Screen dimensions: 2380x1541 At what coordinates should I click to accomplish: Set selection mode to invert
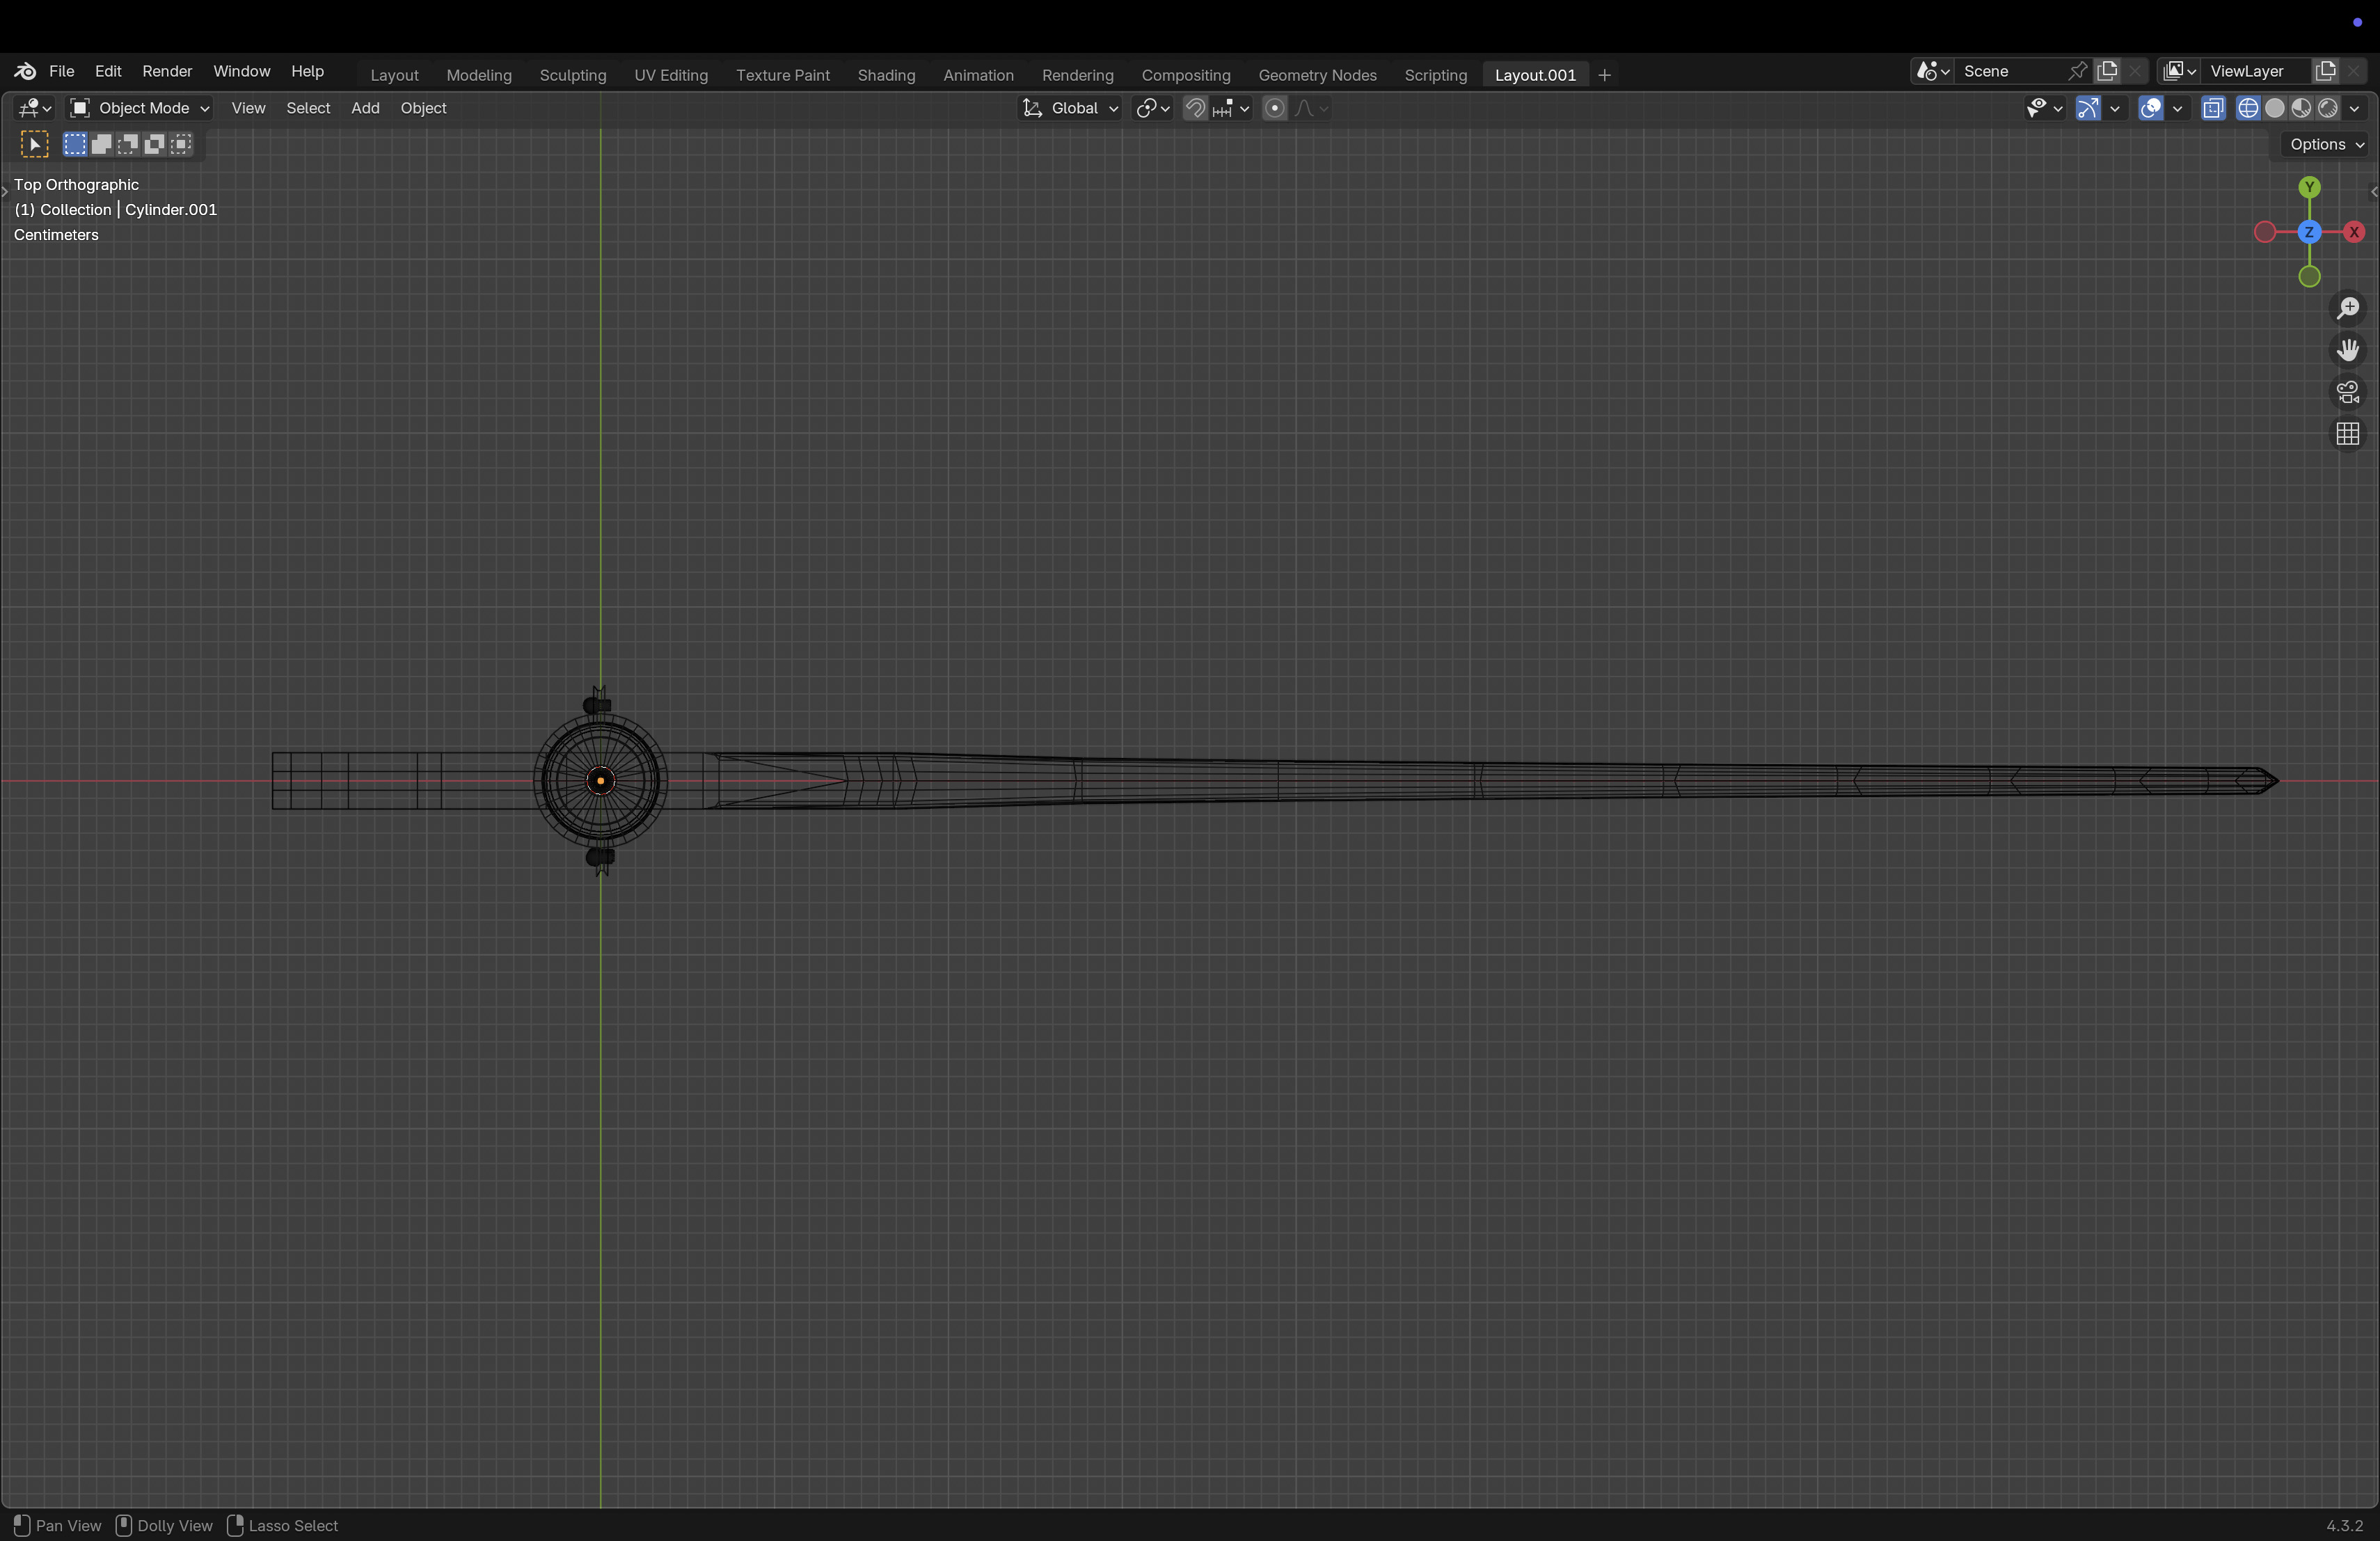click(x=154, y=144)
